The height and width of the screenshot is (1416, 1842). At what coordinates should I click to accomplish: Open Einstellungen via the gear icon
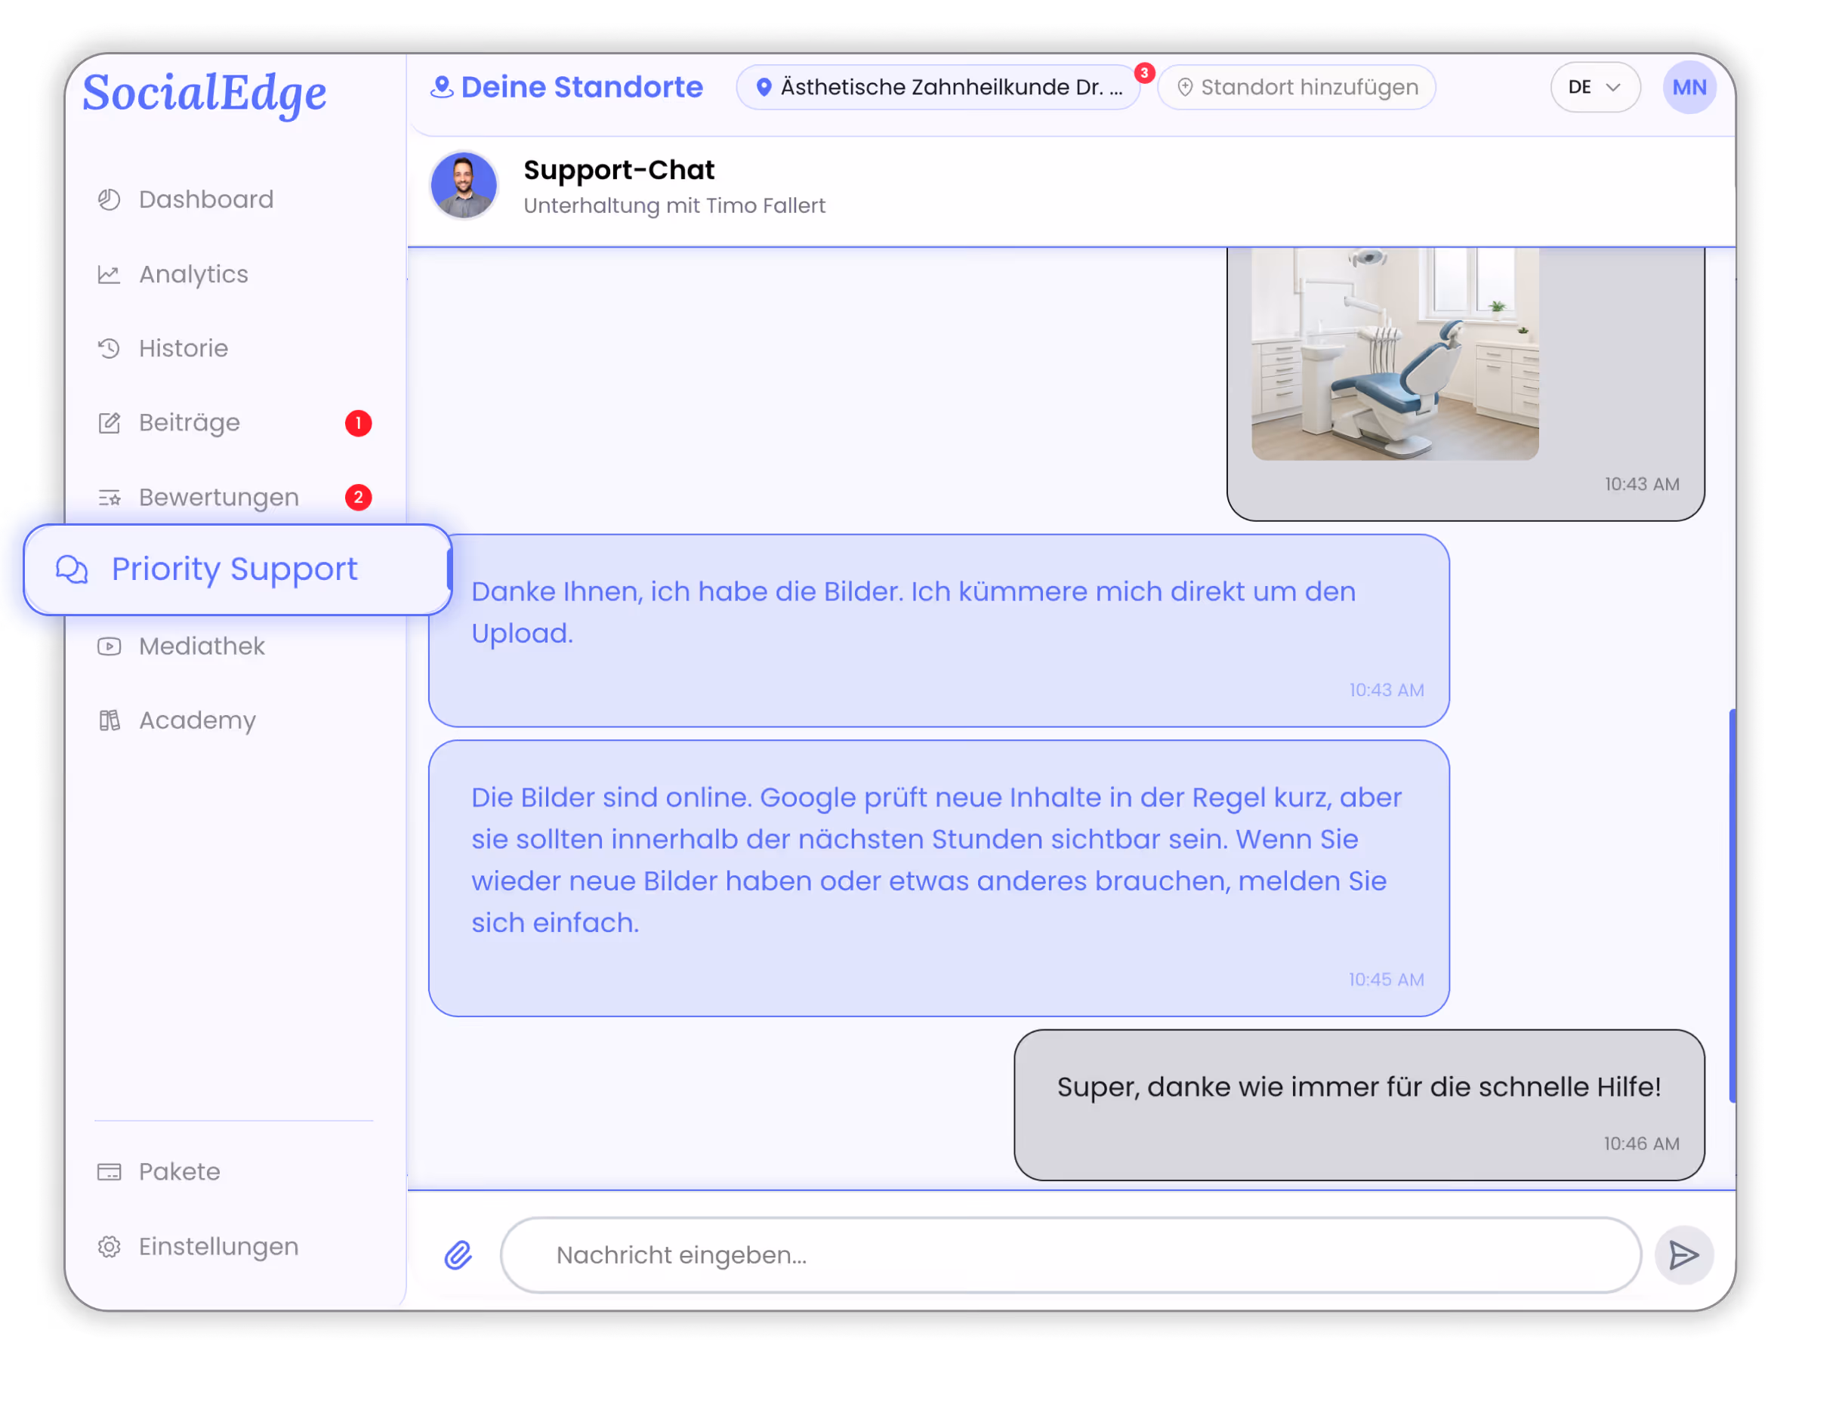click(x=110, y=1247)
